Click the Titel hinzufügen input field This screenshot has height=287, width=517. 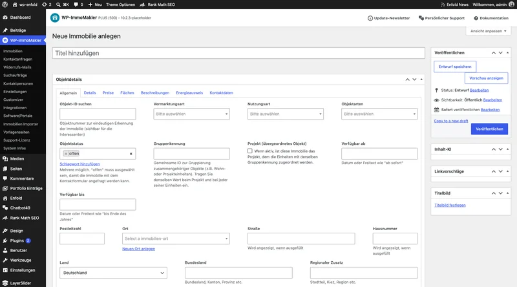[x=238, y=53]
